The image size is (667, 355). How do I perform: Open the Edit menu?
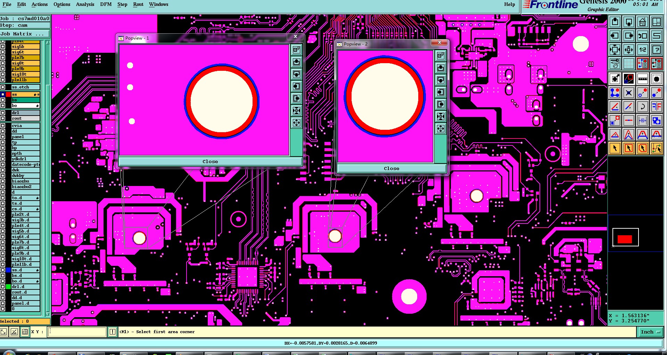[x=22, y=4]
